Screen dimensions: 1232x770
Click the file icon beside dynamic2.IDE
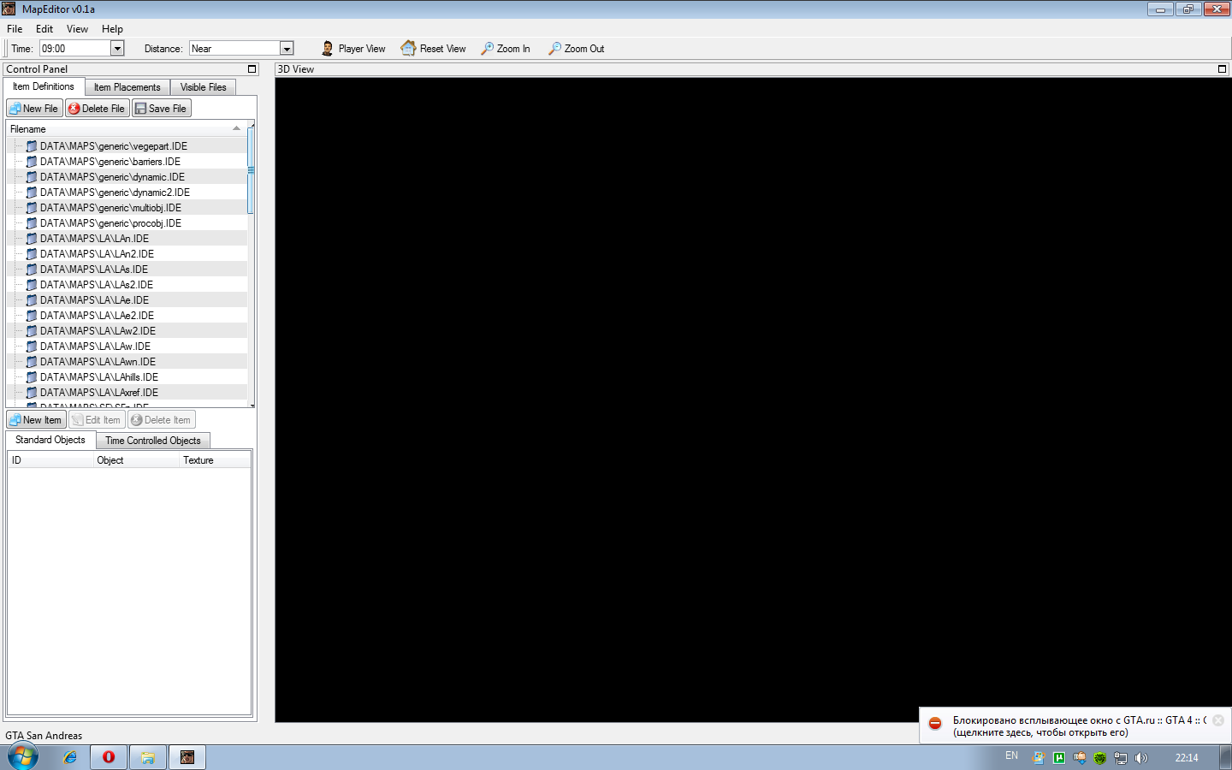pos(32,192)
